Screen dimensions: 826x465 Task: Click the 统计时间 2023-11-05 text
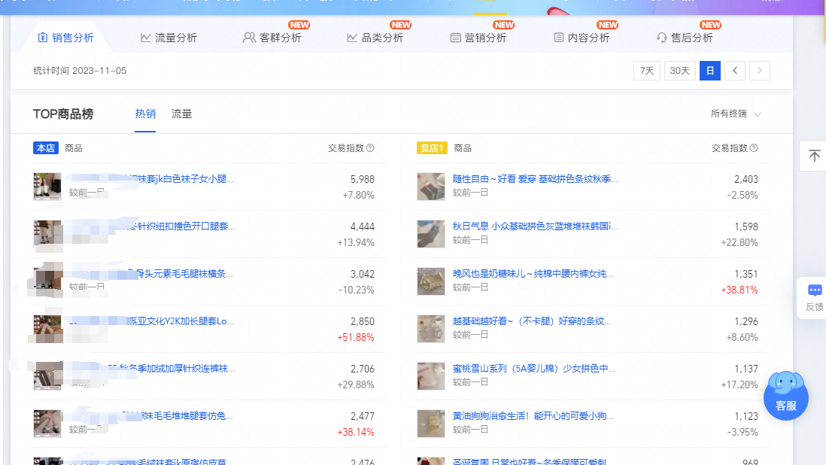click(80, 71)
